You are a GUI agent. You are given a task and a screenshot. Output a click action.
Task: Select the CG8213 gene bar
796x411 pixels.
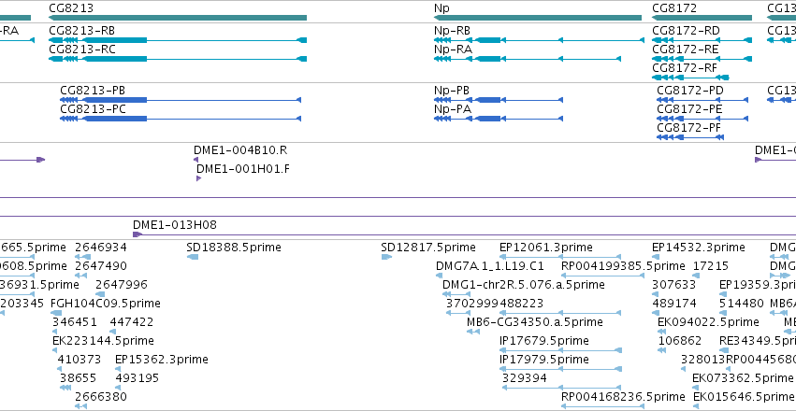178,18
